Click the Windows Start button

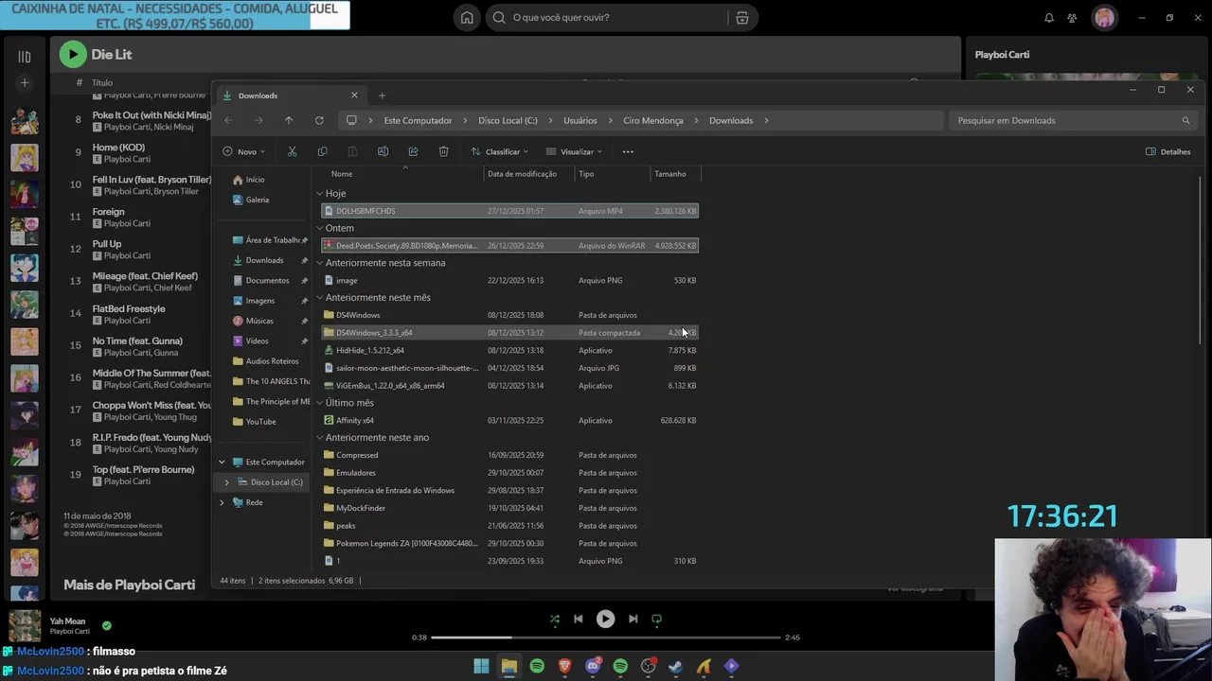pos(481,666)
